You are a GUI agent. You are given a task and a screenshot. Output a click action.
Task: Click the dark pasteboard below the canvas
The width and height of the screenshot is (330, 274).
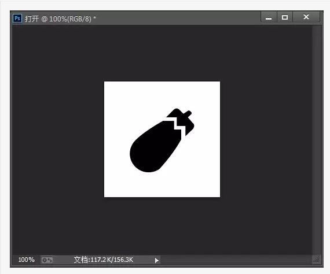[x=162, y=226]
